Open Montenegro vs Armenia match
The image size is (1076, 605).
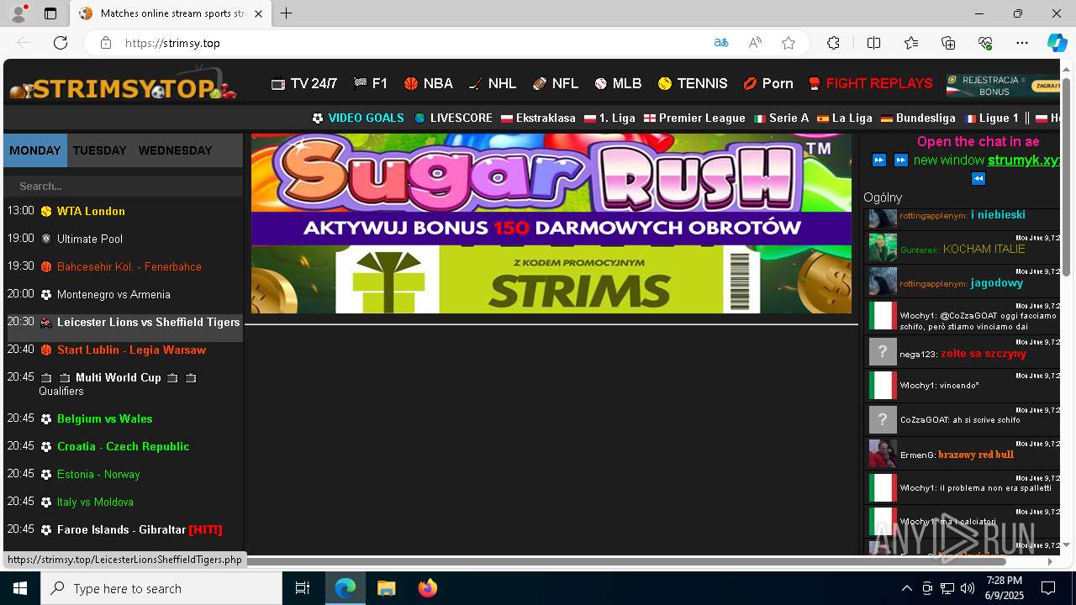[113, 294]
